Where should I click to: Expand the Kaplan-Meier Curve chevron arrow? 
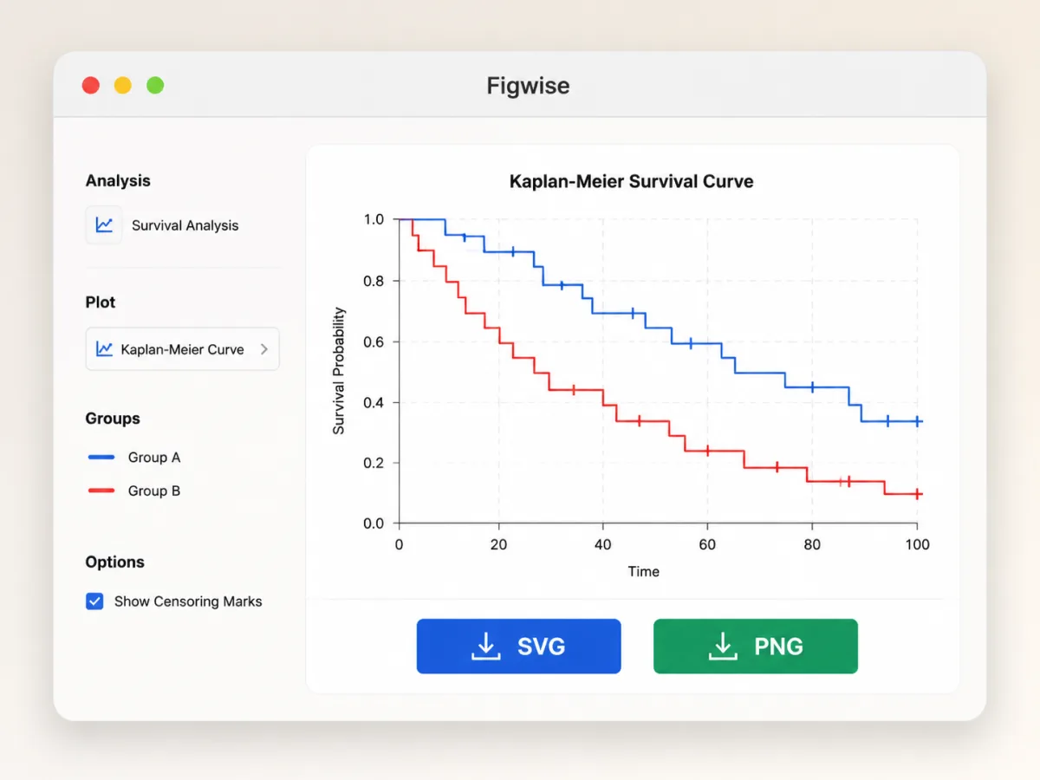tap(264, 349)
